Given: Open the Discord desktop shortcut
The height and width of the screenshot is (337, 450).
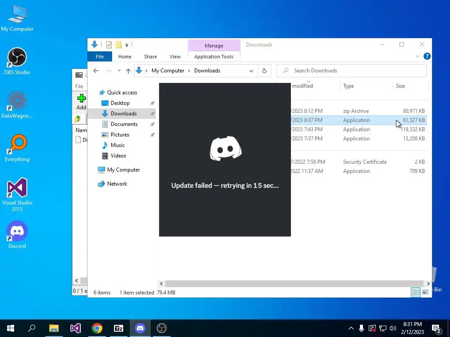Looking at the screenshot, I should click(x=17, y=235).
